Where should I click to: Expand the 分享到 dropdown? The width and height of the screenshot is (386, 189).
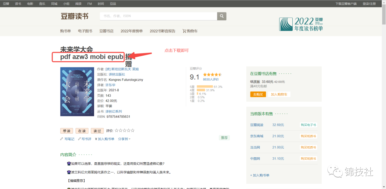[124, 139]
